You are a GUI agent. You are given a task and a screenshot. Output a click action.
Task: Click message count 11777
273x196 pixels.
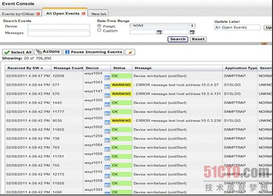(58, 111)
